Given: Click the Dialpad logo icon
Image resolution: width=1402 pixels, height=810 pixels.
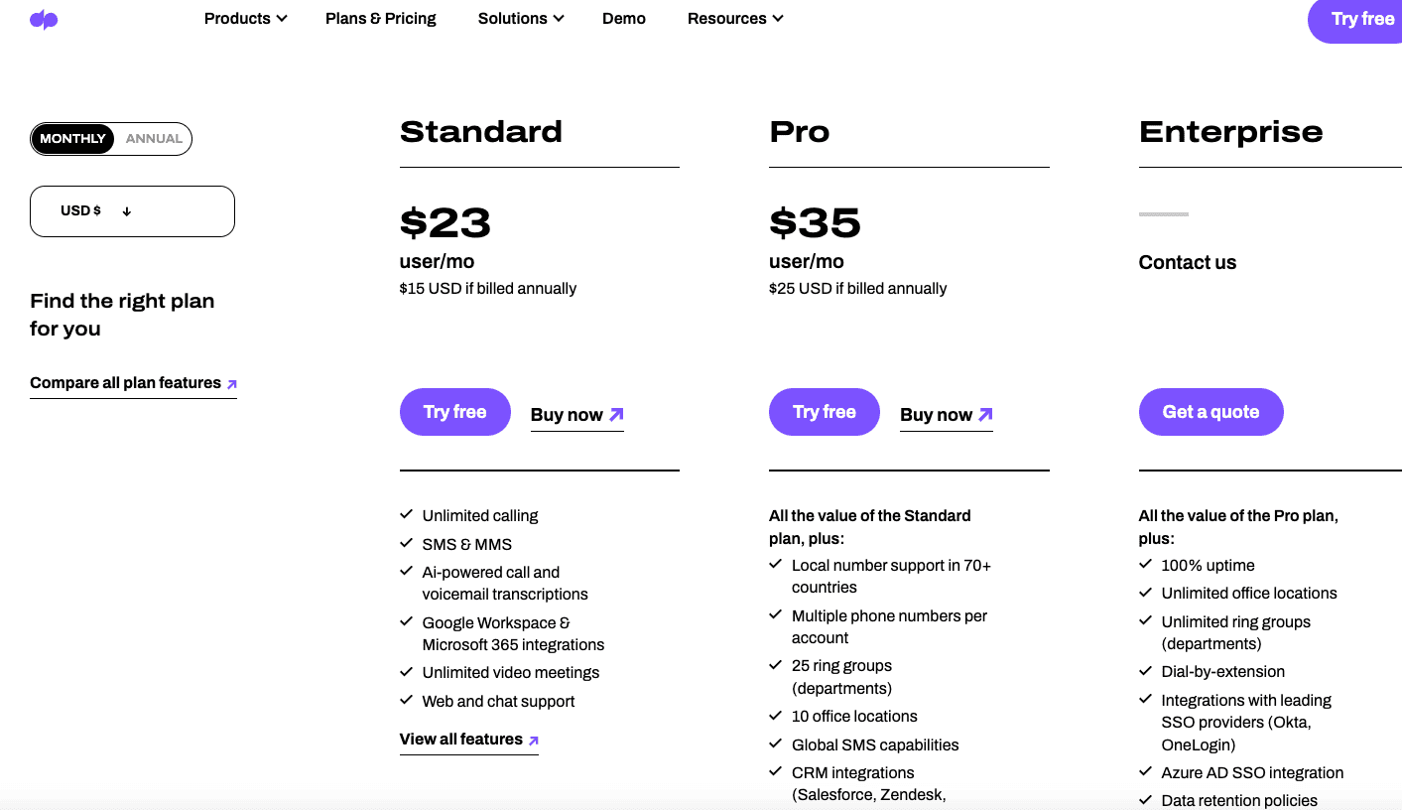Looking at the screenshot, I should (x=44, y=20).
